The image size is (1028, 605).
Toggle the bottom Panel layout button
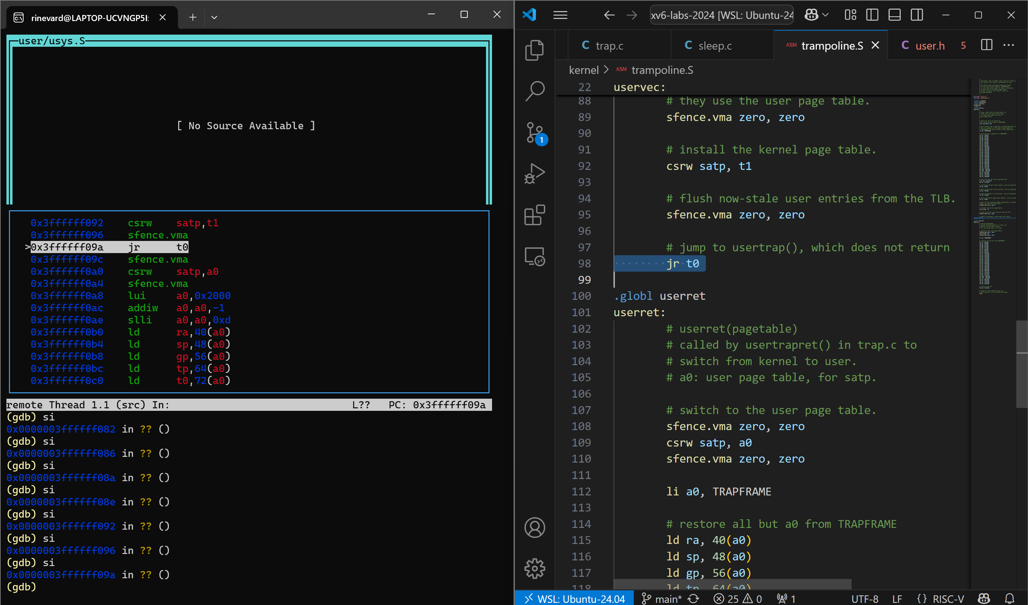pos(894,15)
